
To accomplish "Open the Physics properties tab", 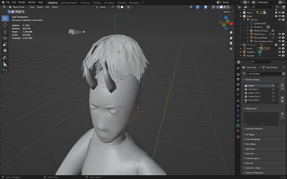I will click(x=238, y=115).
